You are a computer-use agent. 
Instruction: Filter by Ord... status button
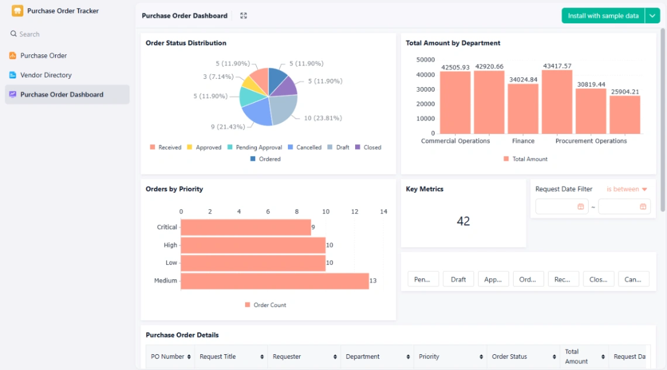(528, 279)
